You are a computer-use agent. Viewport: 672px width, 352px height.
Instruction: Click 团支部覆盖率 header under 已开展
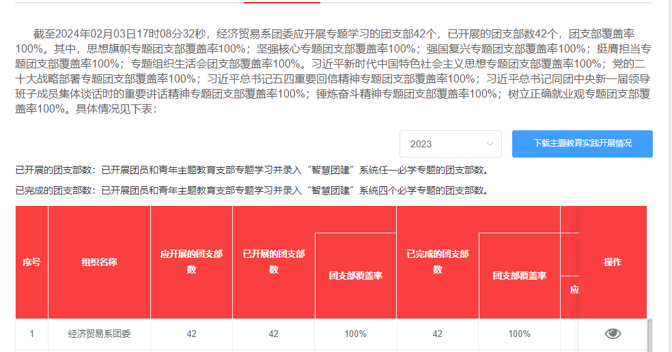(x=356, y=276)
